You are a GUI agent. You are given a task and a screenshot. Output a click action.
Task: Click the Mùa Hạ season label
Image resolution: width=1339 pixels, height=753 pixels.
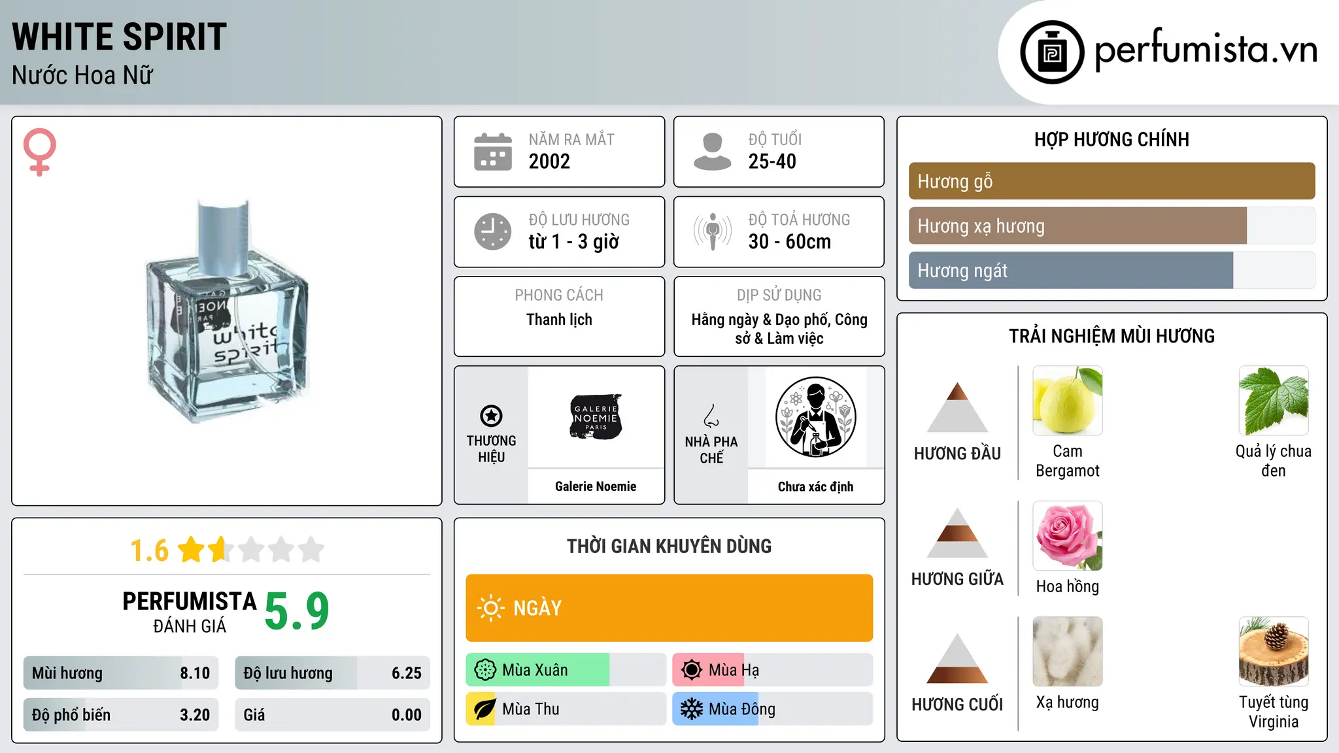734,670
